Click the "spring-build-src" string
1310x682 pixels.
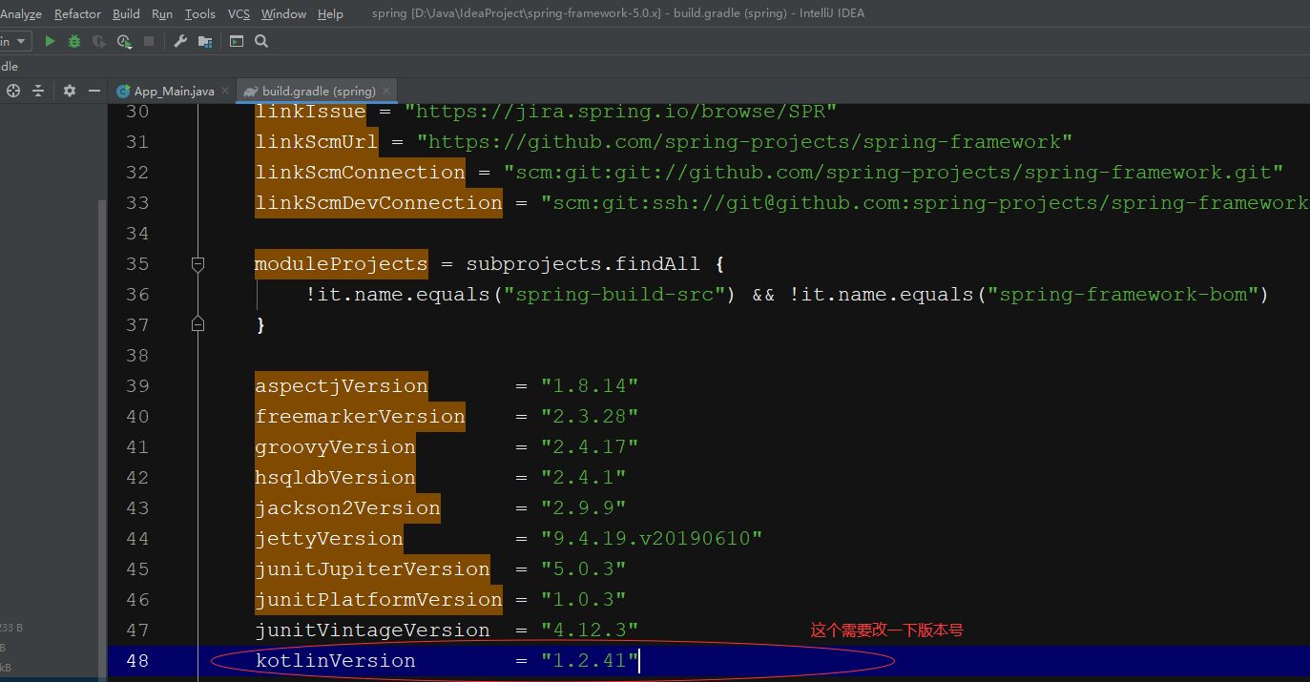click(615, 294)
